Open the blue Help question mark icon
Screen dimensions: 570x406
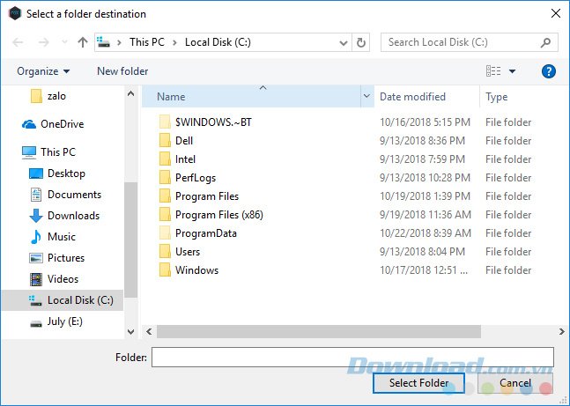coord(549,71)
